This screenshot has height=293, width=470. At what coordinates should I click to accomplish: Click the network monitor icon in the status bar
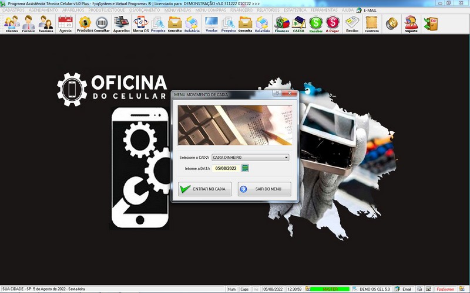[429, 289]
